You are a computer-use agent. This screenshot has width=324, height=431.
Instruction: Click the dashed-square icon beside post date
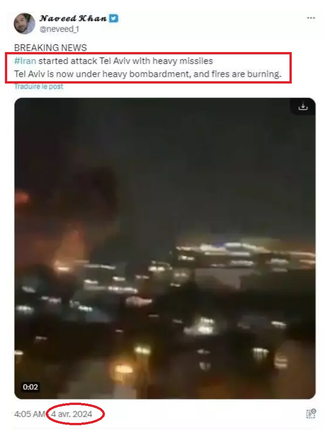coord(311,413)
